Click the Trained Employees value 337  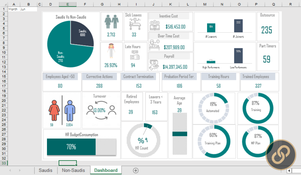click(258, 86)
